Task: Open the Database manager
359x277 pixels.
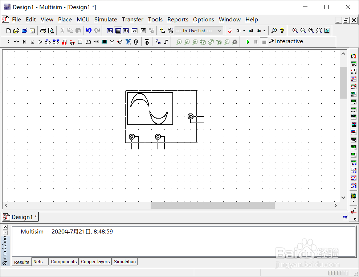Action: [170, 31]
